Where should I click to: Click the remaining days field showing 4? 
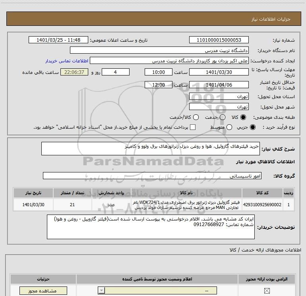coord(116,72)
